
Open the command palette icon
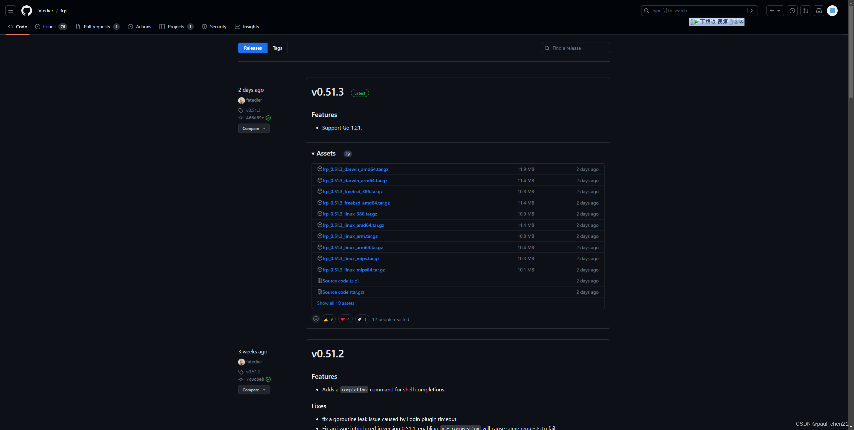point(753,11)
